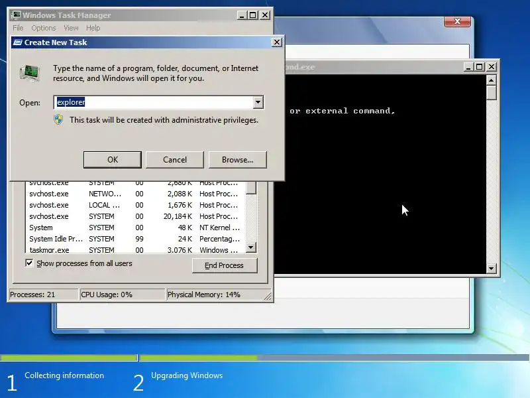Click the UAC shield icon
This screenshot has width=530, height=398.
[58, 120]
